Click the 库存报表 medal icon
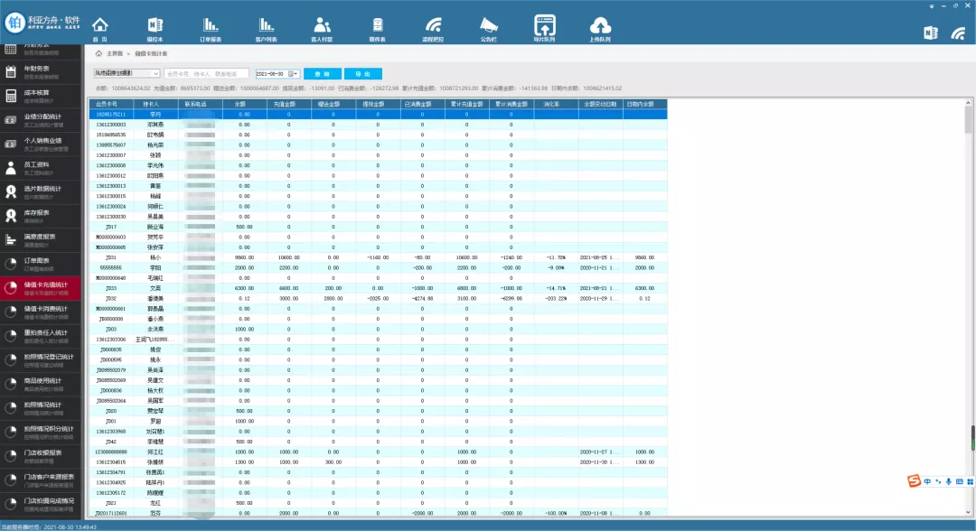Screen dimensions: 976x531 coord(11,216)
